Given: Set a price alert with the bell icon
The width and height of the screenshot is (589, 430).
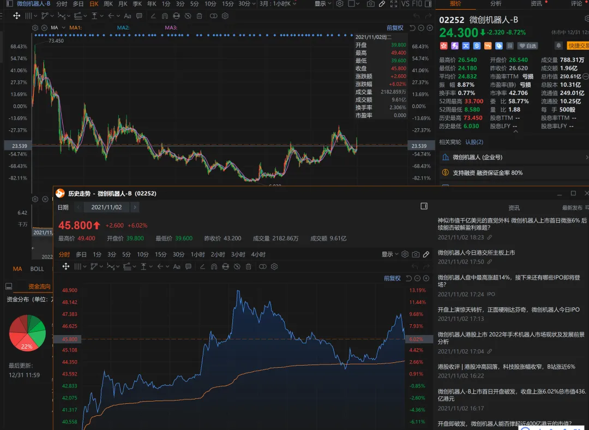Looking at the screenshot, I should coord(558,45).
